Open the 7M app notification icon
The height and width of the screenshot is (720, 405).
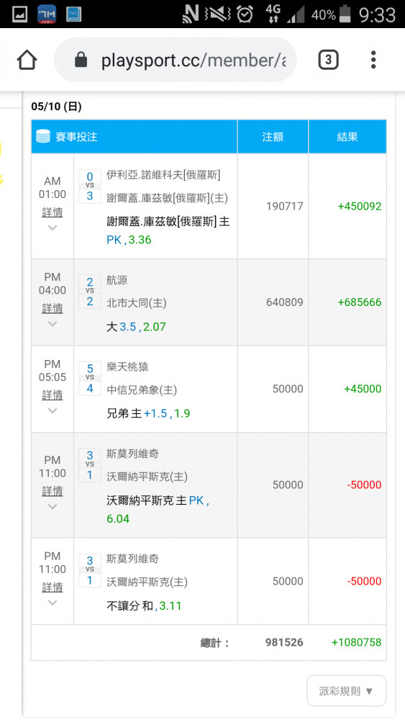47,14
